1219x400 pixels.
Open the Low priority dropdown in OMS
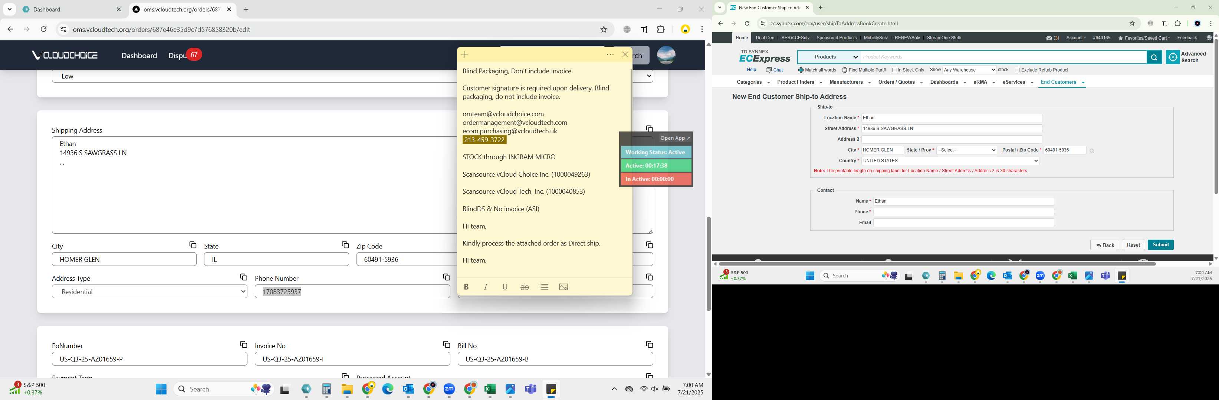click(352, 76)
